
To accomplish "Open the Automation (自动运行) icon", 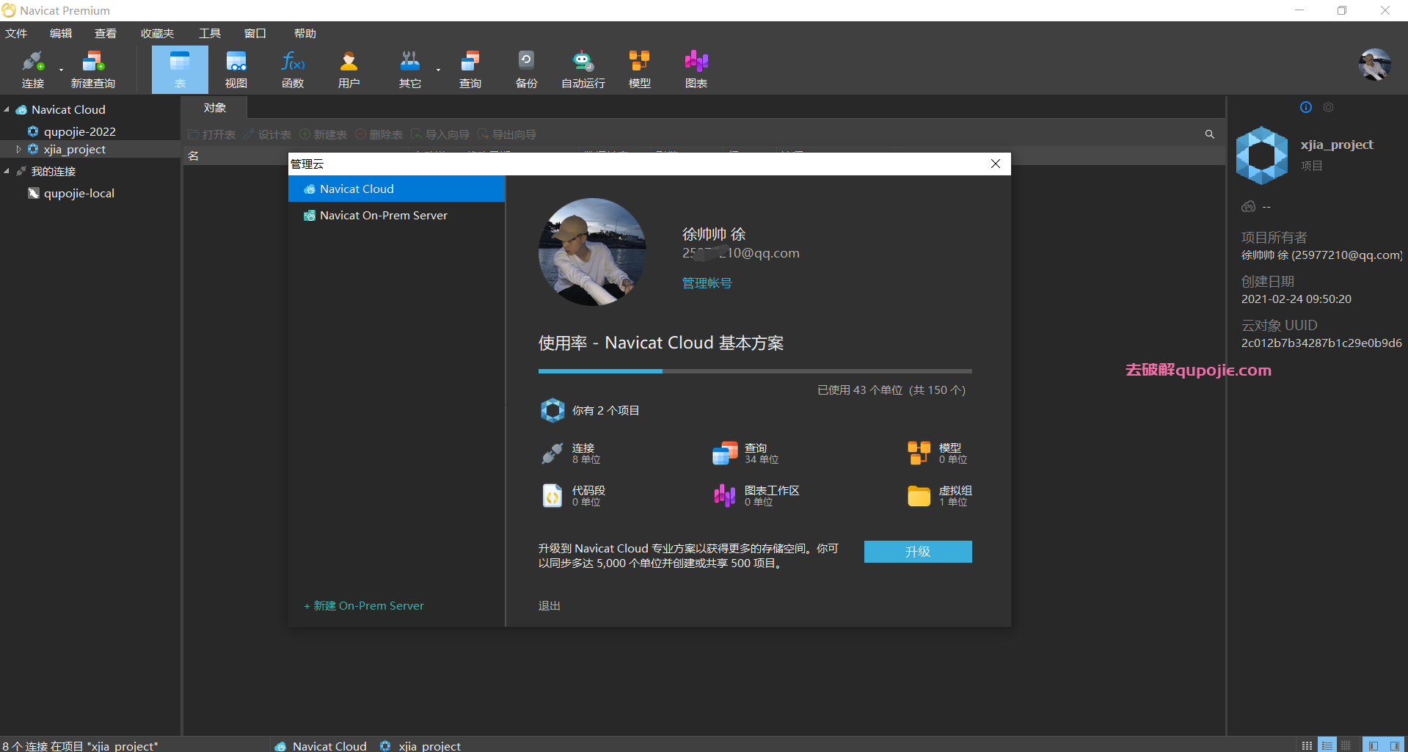I will [583, 70].
